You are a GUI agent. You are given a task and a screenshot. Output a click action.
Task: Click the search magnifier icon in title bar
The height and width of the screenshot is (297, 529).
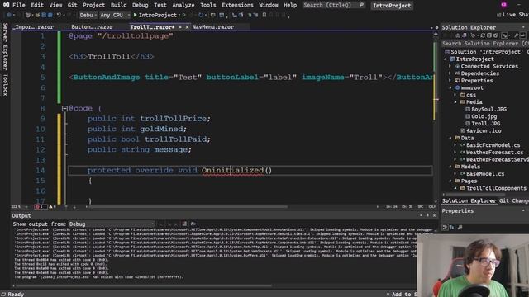pos(361,5)
